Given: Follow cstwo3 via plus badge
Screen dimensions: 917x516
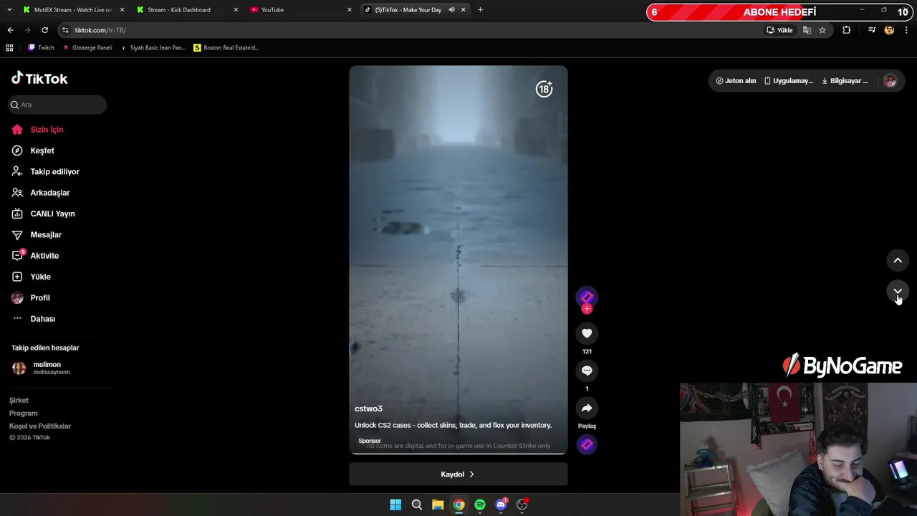Looking at the screenshot, I should tap(587, 309).
